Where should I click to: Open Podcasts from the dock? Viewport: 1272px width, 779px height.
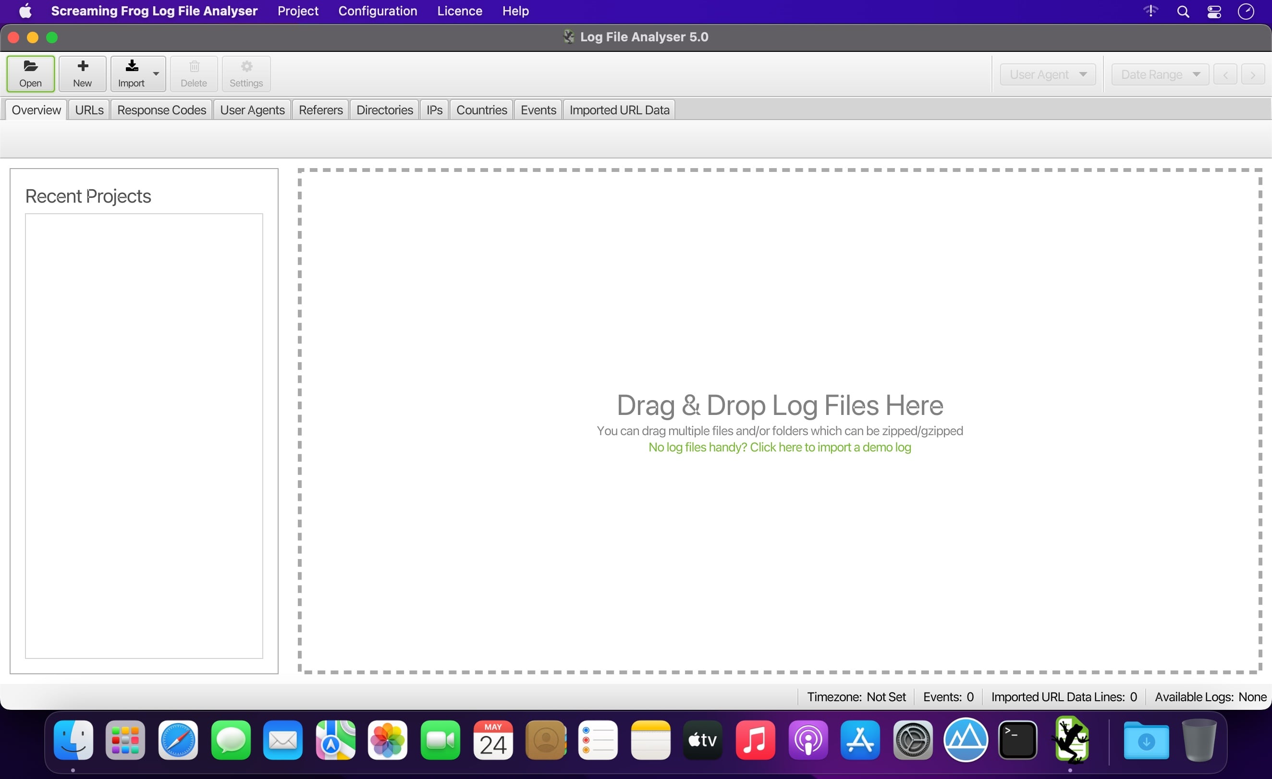[x=808, y=740]
